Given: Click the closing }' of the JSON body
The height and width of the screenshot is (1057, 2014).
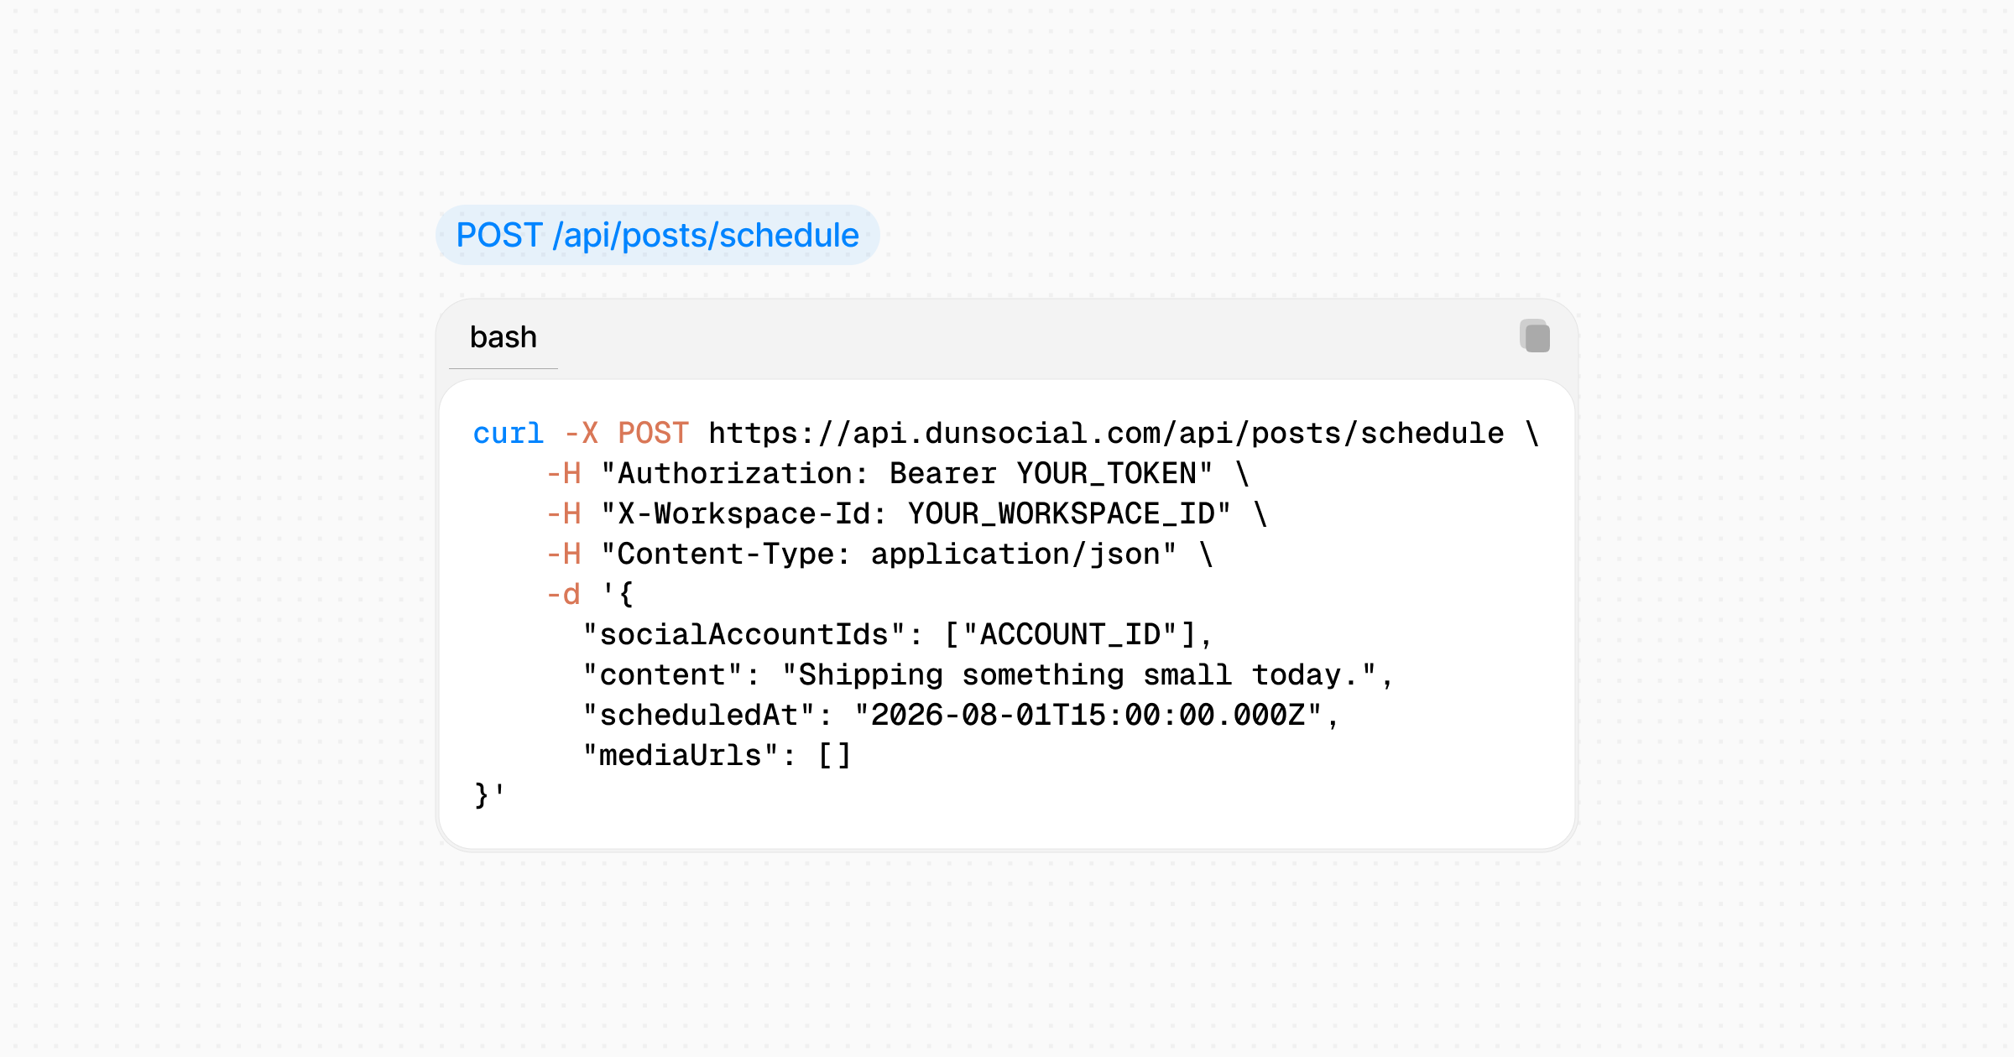Looking at the screenshot, I should (x=490, y=795).
